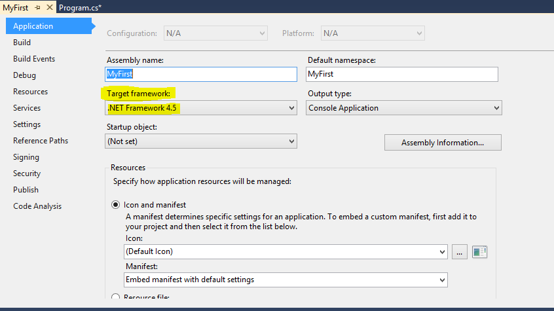Select the Icon and manifest radio button
The image size is (554, 311).
(x=116, y=205)
